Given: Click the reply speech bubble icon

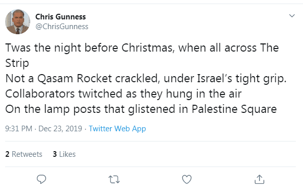Looking at the screenshot, I should click(x=41, y=179).
